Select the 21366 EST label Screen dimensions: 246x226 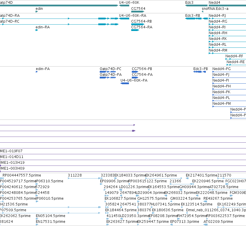(175, 181)
